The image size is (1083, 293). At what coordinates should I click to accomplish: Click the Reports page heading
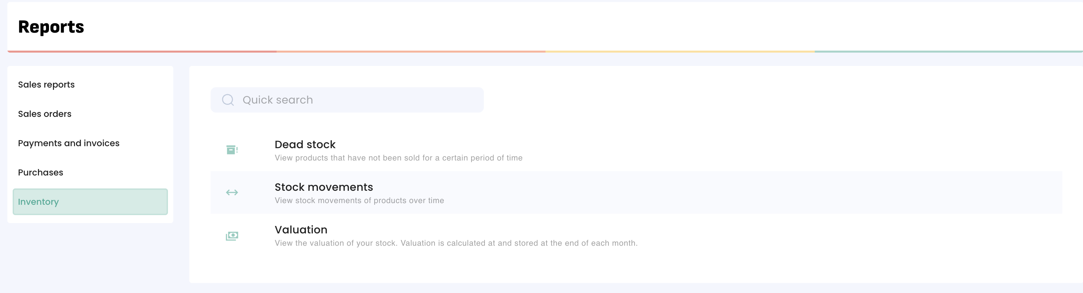pyautogui.click(x=51, y=27)
